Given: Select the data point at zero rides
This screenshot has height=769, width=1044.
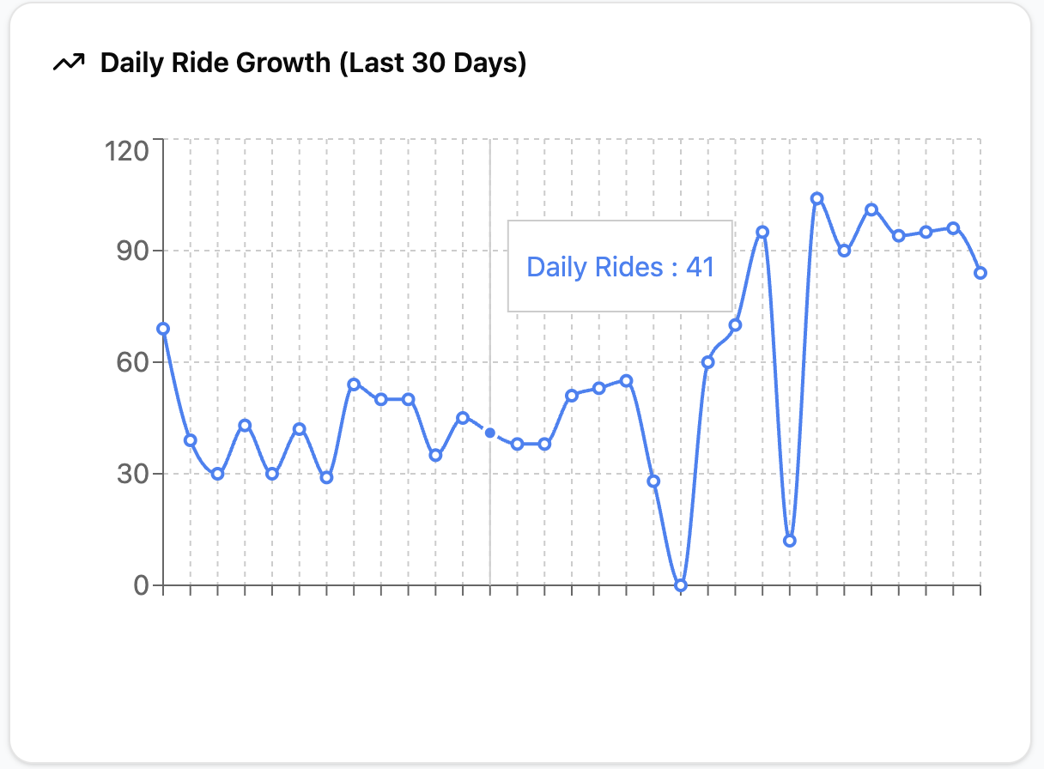Looking at the screenshot, I should pos(681,585).
